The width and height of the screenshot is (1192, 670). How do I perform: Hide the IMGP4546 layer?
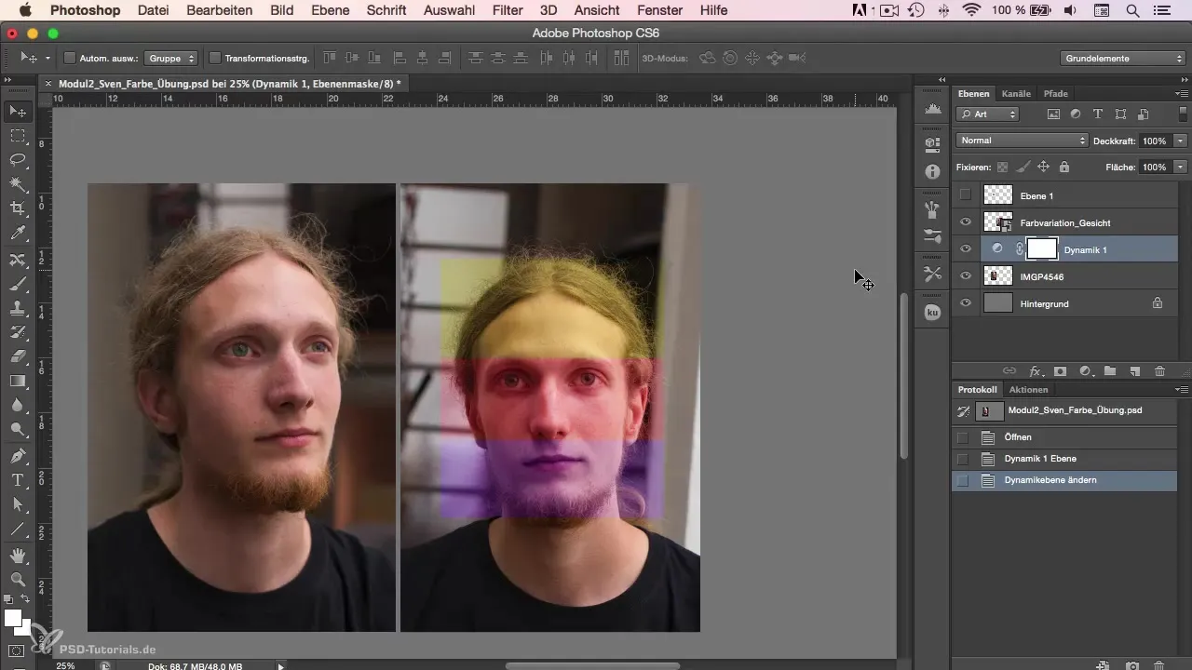(966, 276)
